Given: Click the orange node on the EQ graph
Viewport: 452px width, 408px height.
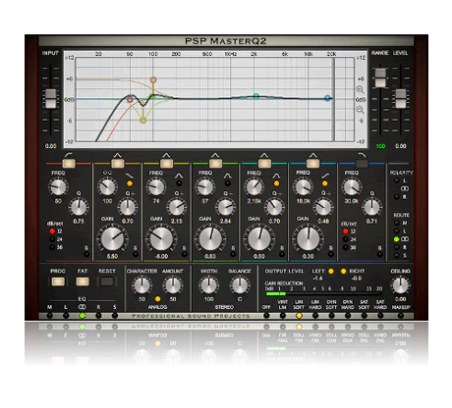Looking at the screenshot, I should (x=153, y=79).
